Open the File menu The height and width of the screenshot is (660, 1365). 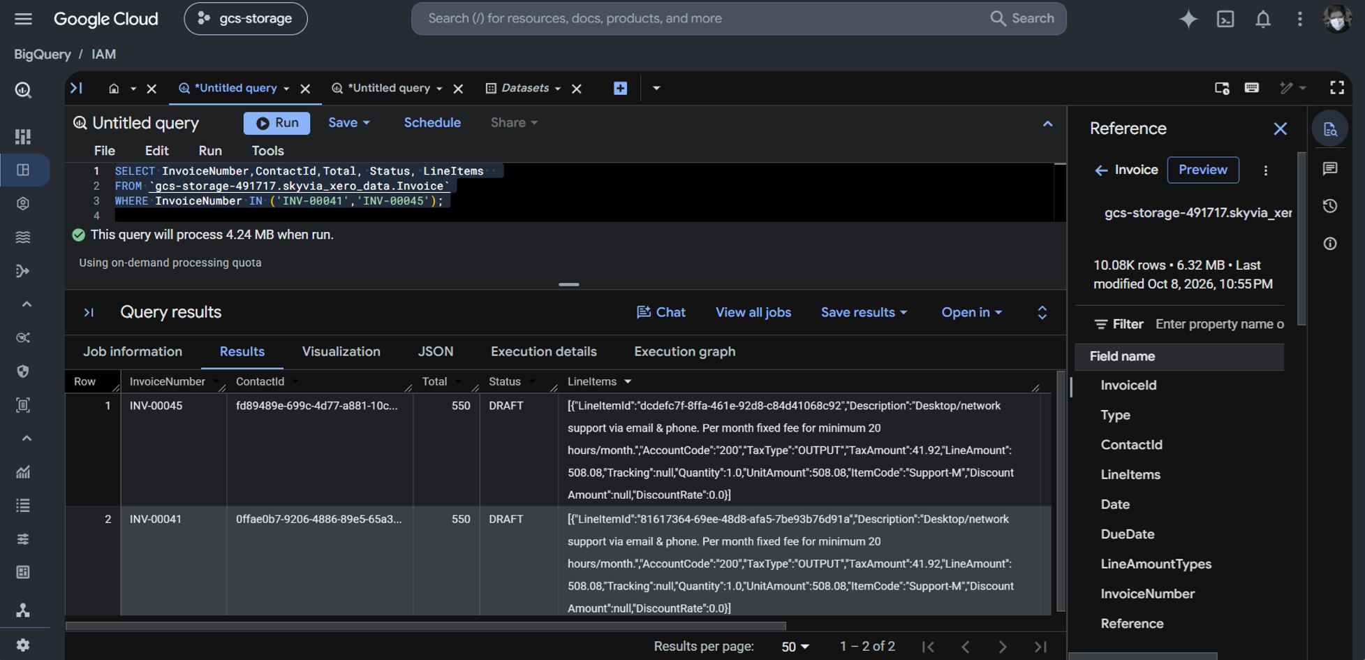point(104,151)
